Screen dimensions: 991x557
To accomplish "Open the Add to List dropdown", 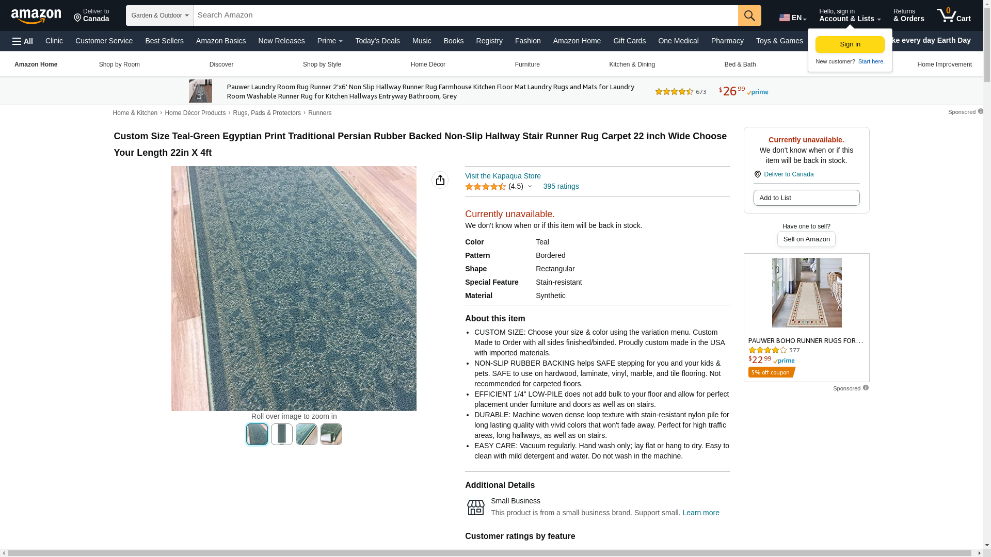I will pyautogui.click(x=806, y=198).
